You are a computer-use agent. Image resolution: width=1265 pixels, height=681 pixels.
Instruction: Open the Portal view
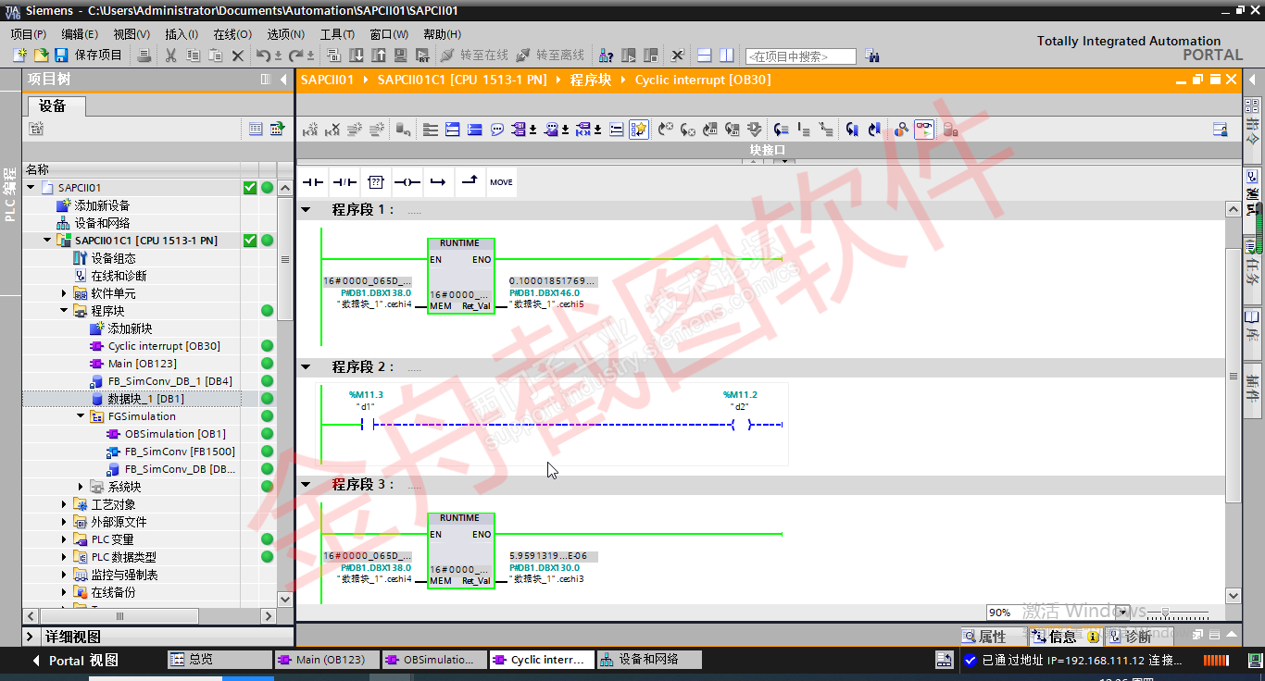pos(75,661)
